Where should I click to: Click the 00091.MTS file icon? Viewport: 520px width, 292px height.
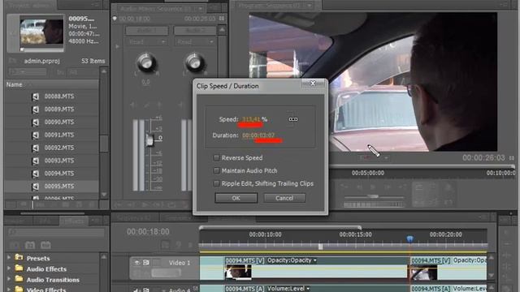tap(36, 135)
